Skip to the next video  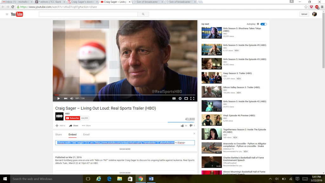pyautogui.click(x=65, y=98)
